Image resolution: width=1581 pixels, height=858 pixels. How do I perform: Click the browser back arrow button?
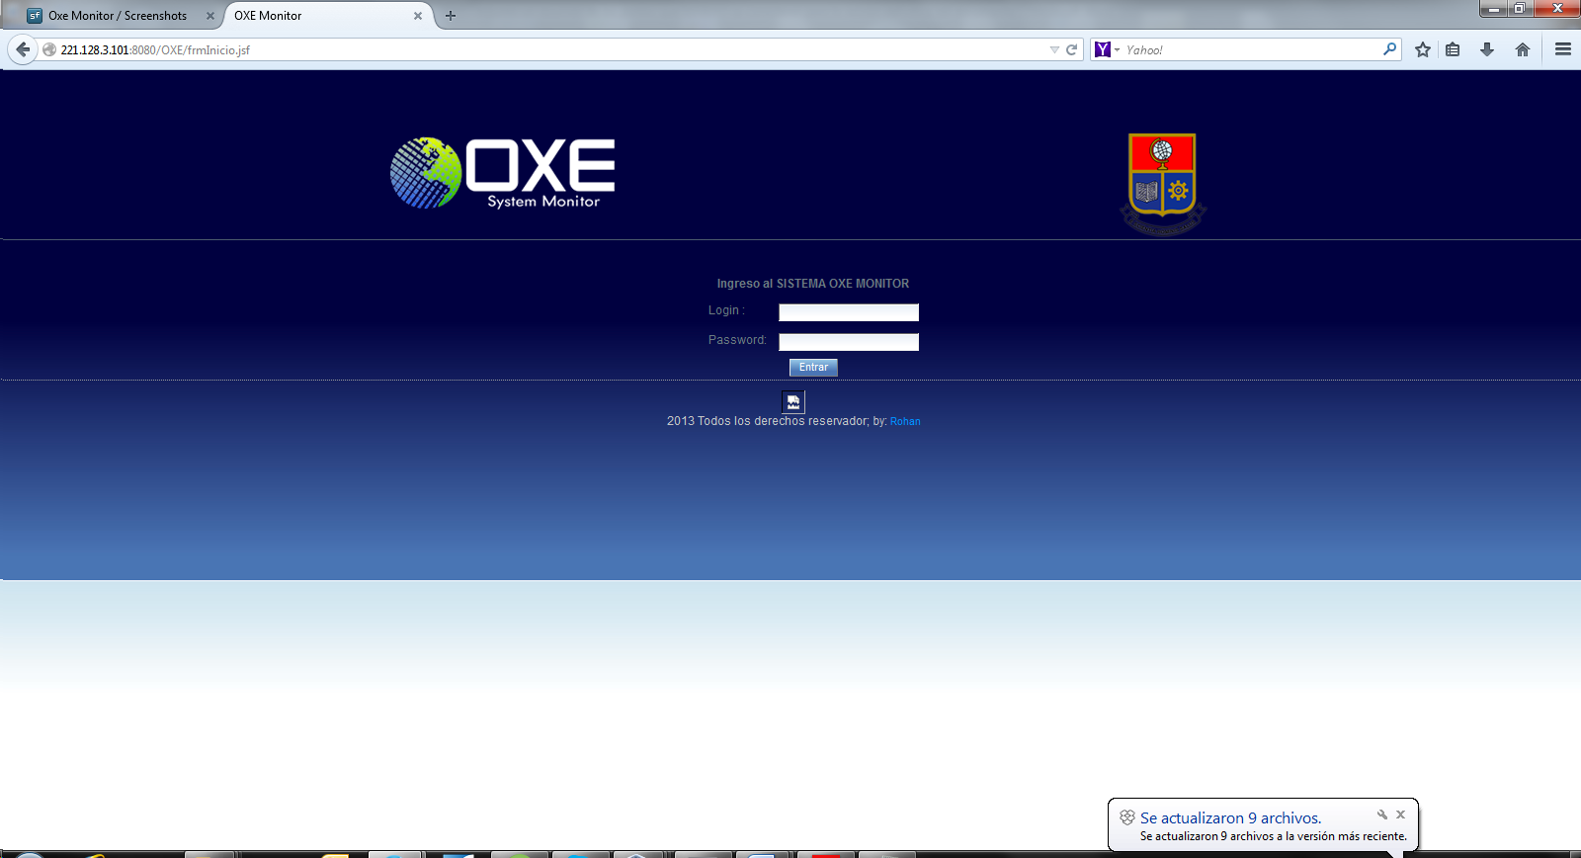coord(23,49)
